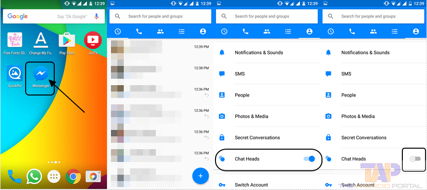
Task: Open the Recent tab in chat list screen
Action: tap(118, 32)
